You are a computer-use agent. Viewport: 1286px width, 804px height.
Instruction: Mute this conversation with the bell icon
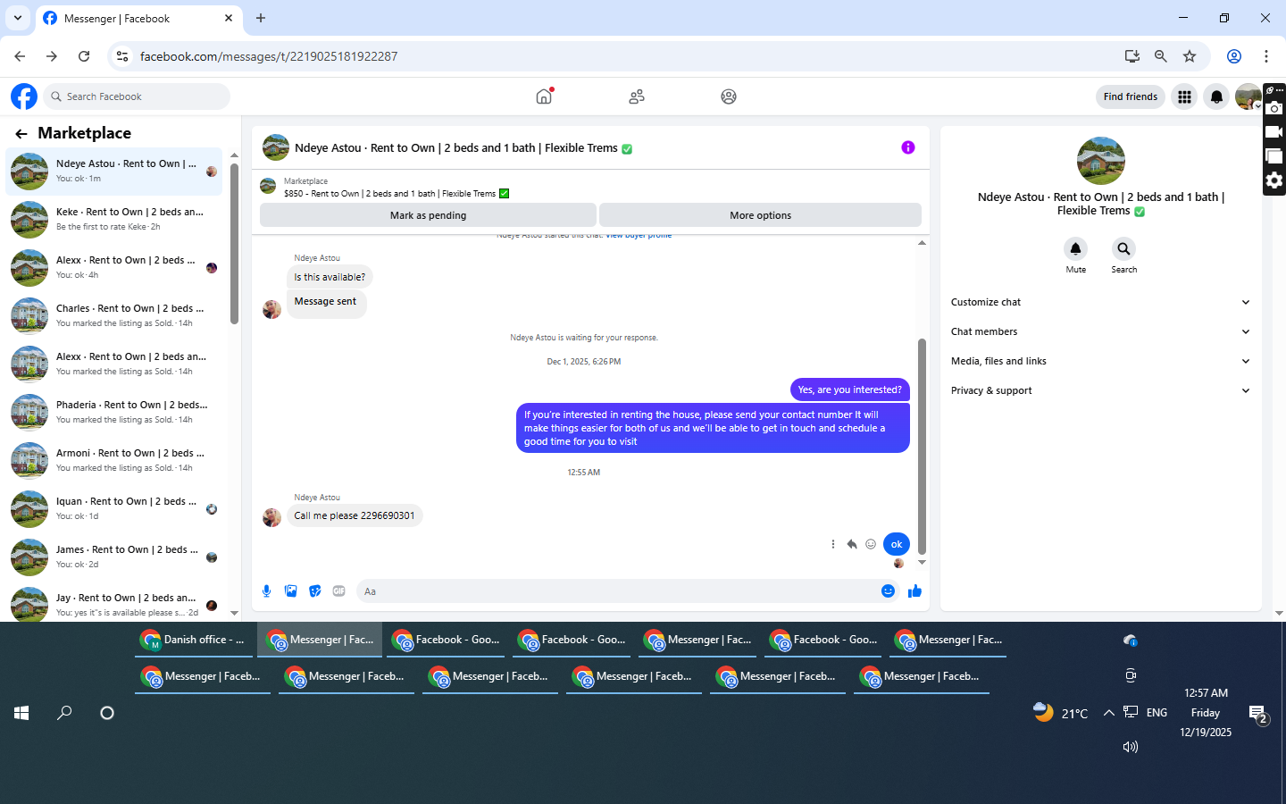pyautogui.click(x=1076, y=249)
